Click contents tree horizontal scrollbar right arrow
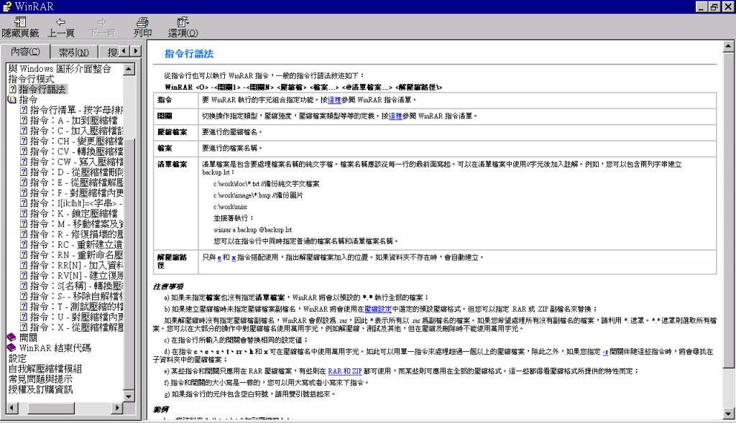736x423 pixels. pyautogui.click(x=118, y=408)
